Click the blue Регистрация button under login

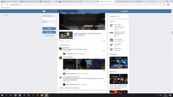pos(49,32)
